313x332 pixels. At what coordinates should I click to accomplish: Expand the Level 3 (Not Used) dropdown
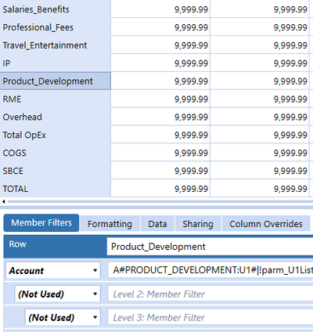[63, 317]
